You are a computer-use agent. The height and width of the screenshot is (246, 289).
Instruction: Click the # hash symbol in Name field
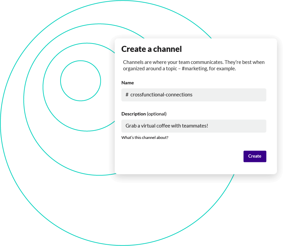(x=127, y=95)
